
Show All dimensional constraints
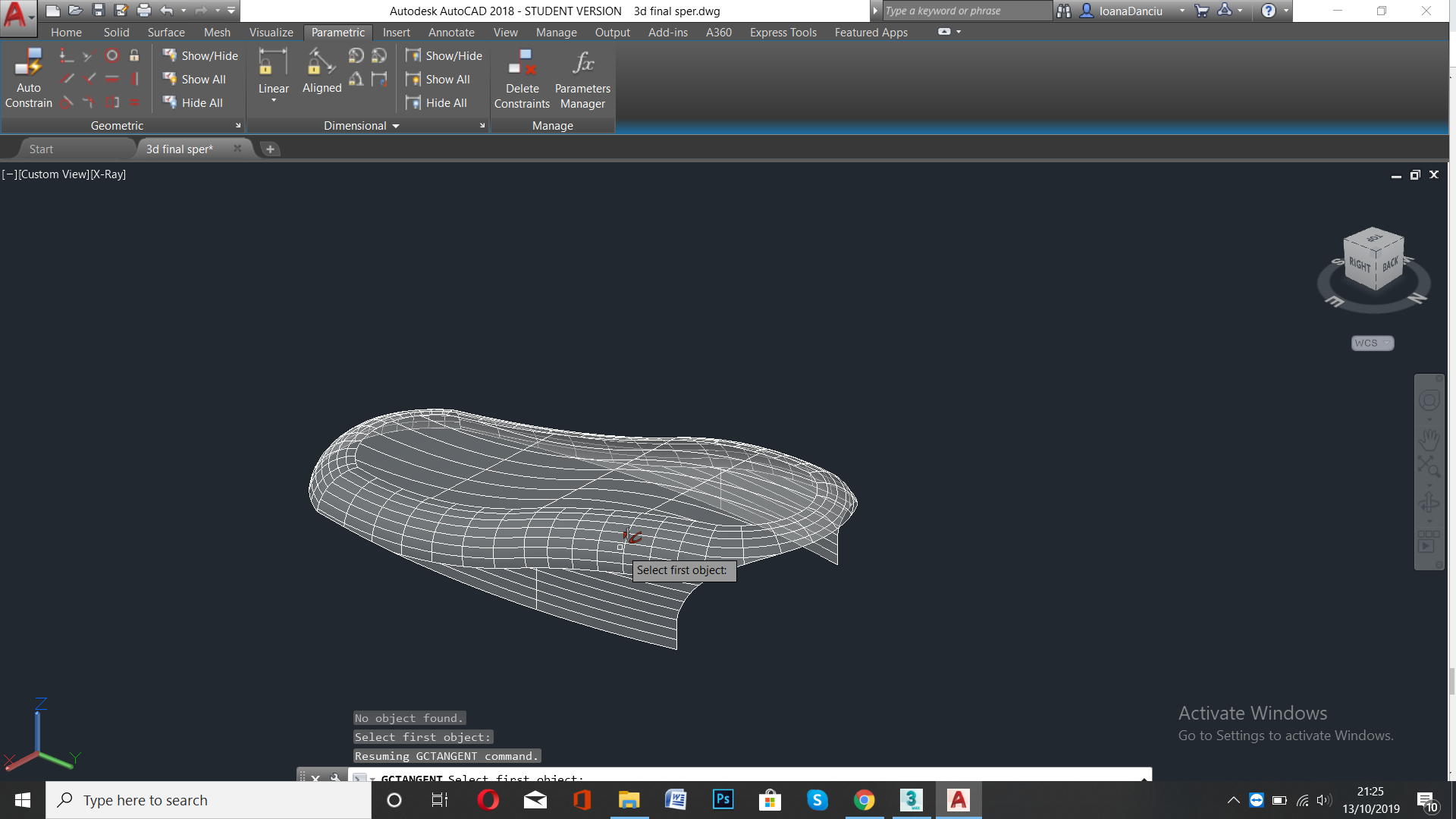click(438, 79)
